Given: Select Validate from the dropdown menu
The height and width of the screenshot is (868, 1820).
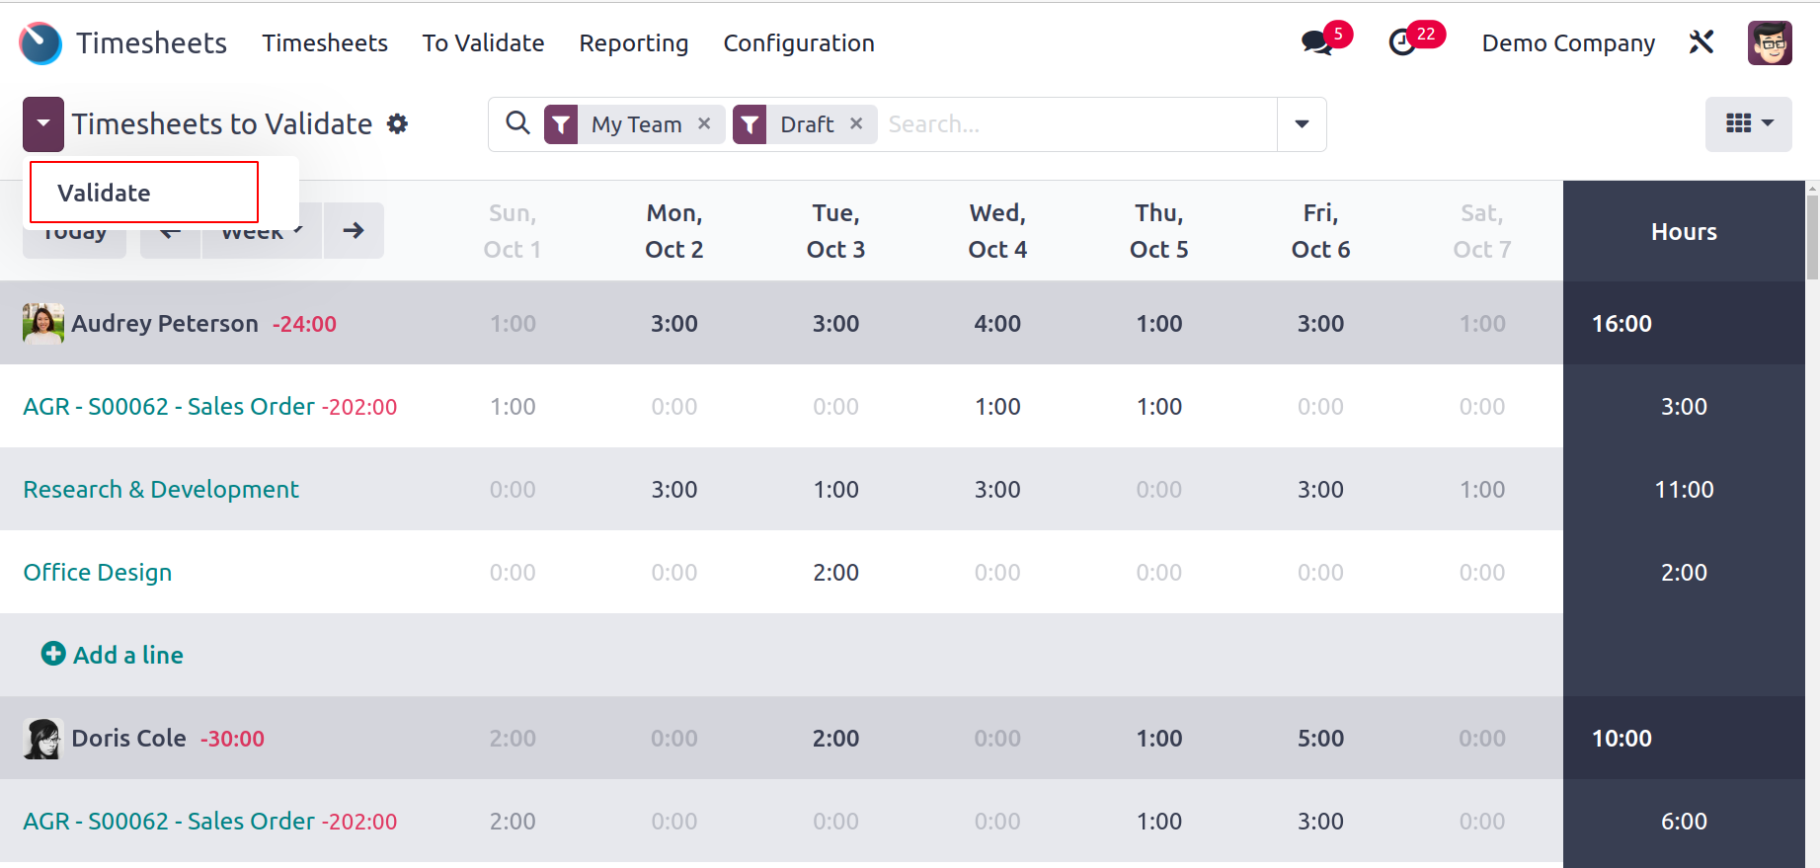Looking at the screenshot, I should tap(105, 193).
